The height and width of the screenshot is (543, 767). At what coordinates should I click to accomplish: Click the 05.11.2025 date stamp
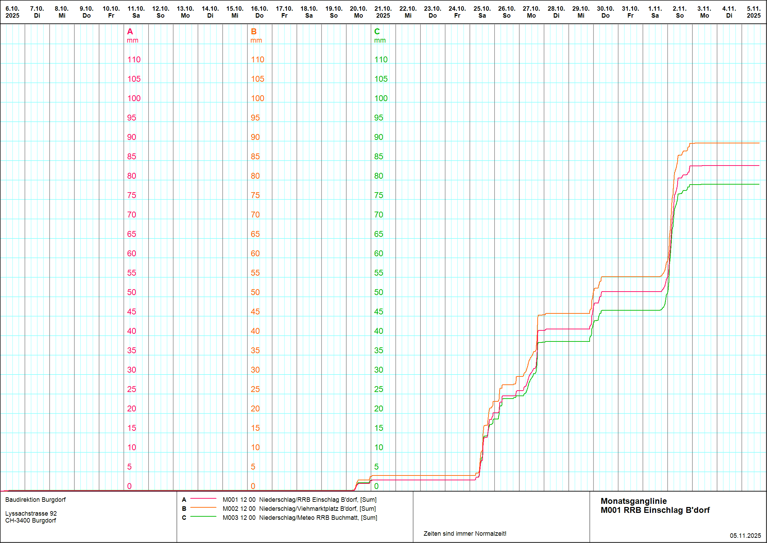click(745, 536)
